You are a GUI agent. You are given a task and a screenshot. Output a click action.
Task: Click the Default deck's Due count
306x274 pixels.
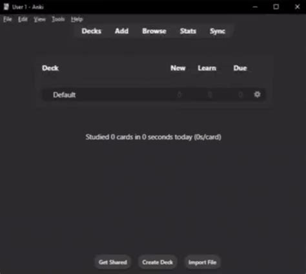(x=241, y=94)
